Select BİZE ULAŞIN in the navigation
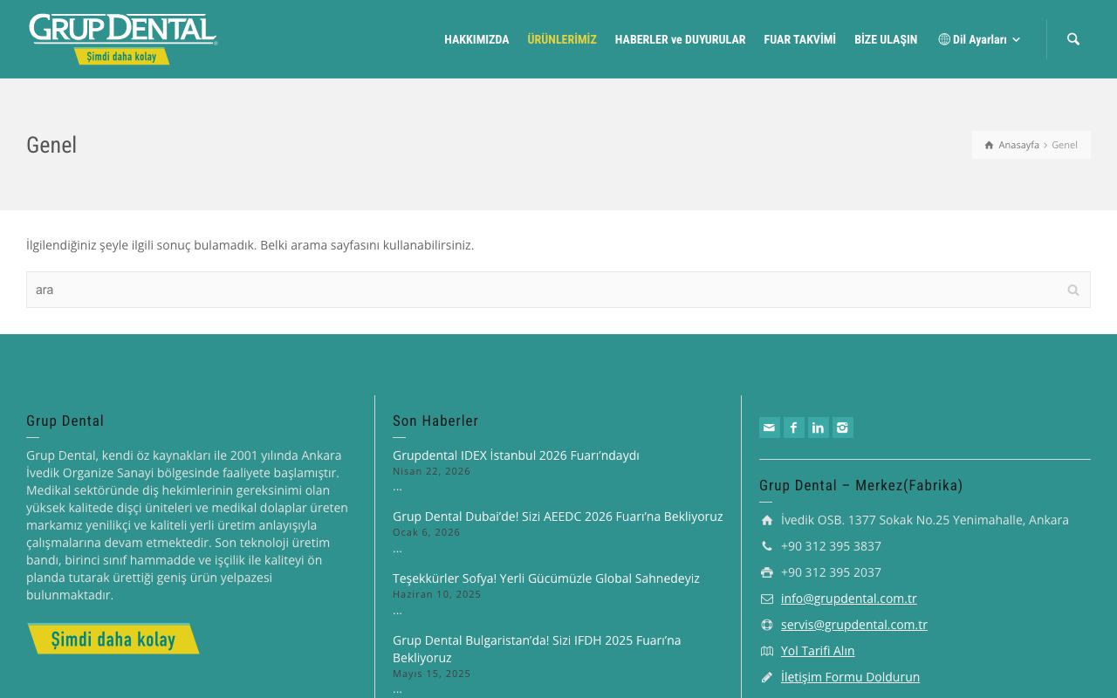 coord(886,39)
